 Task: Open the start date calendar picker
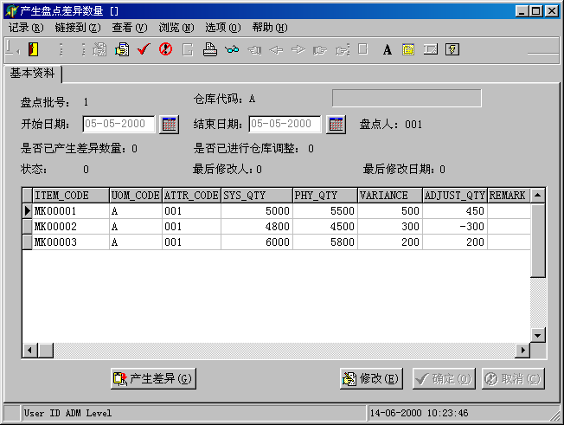coord(169,124)
